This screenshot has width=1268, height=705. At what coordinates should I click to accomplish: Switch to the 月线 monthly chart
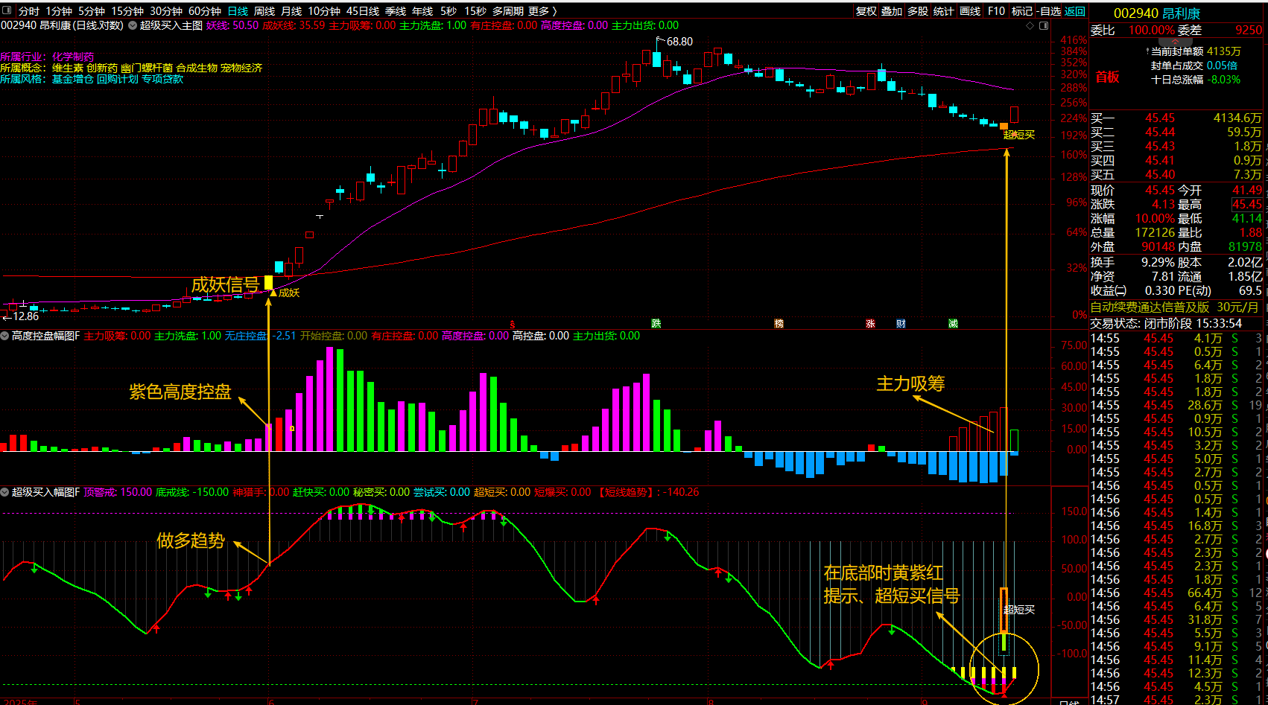291,11
